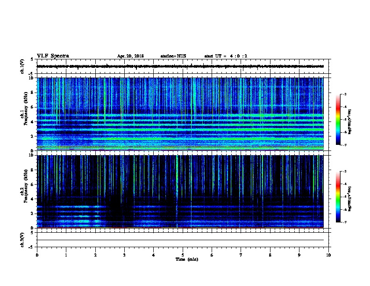Click the "5" tick on the time axis
The height and width of the screenshot is (286, 370).
pos(183,255)
